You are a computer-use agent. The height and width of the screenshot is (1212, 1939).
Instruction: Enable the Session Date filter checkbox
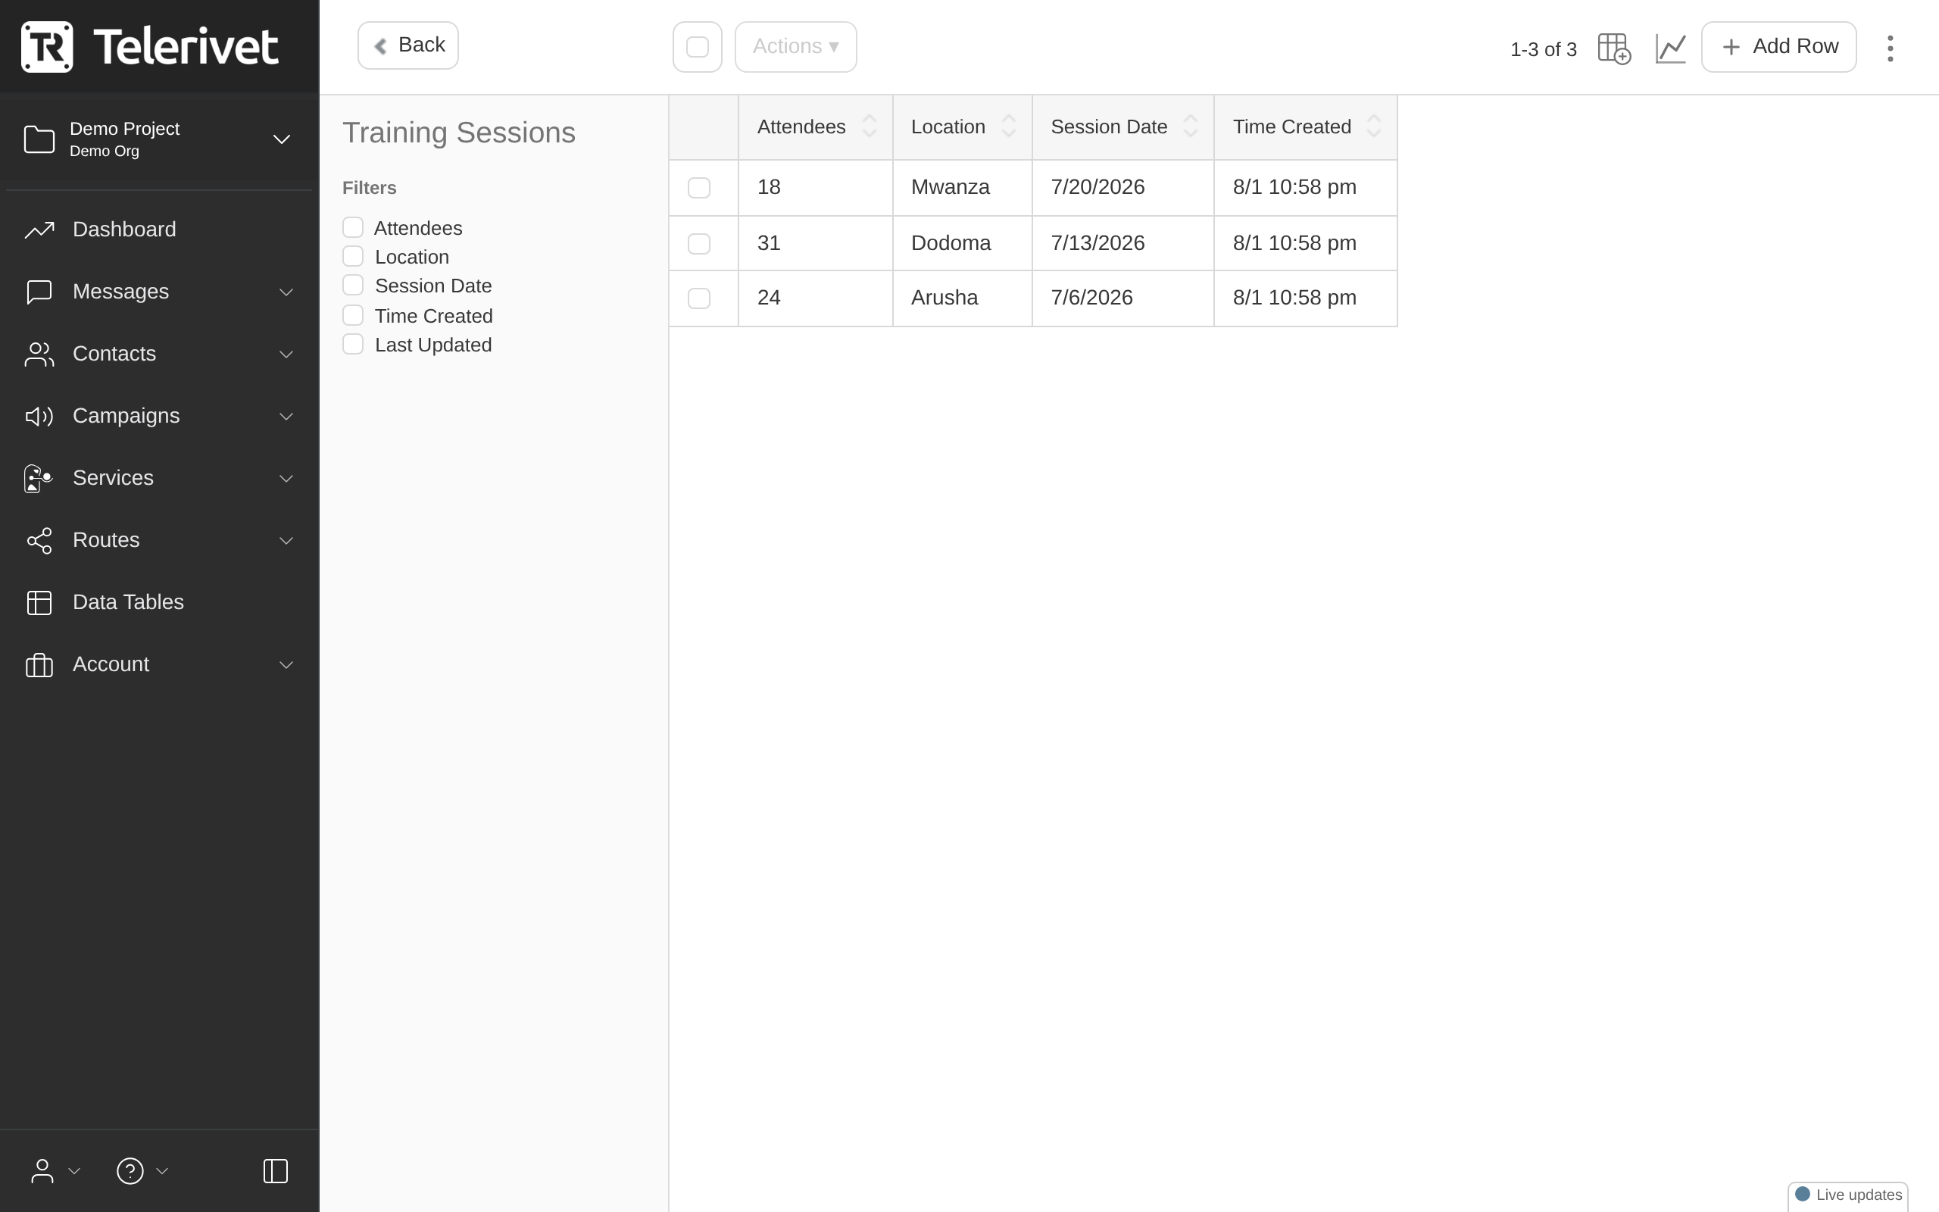(x=352, y=286)
